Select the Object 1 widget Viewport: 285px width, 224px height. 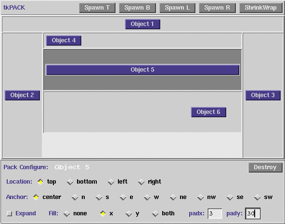[x=142, y=24]
